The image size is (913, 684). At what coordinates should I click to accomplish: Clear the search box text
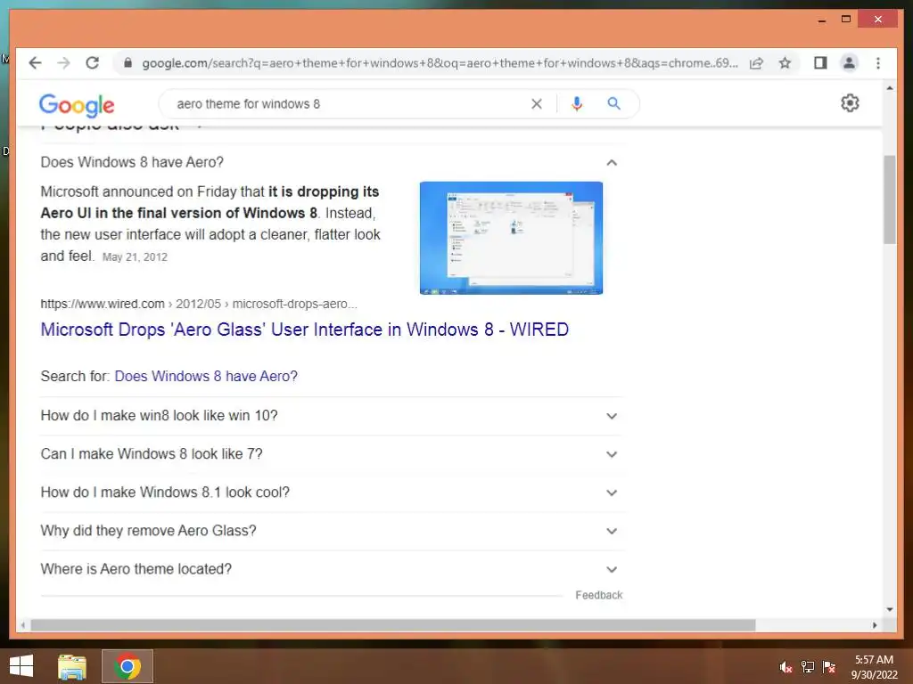[536, 104]
